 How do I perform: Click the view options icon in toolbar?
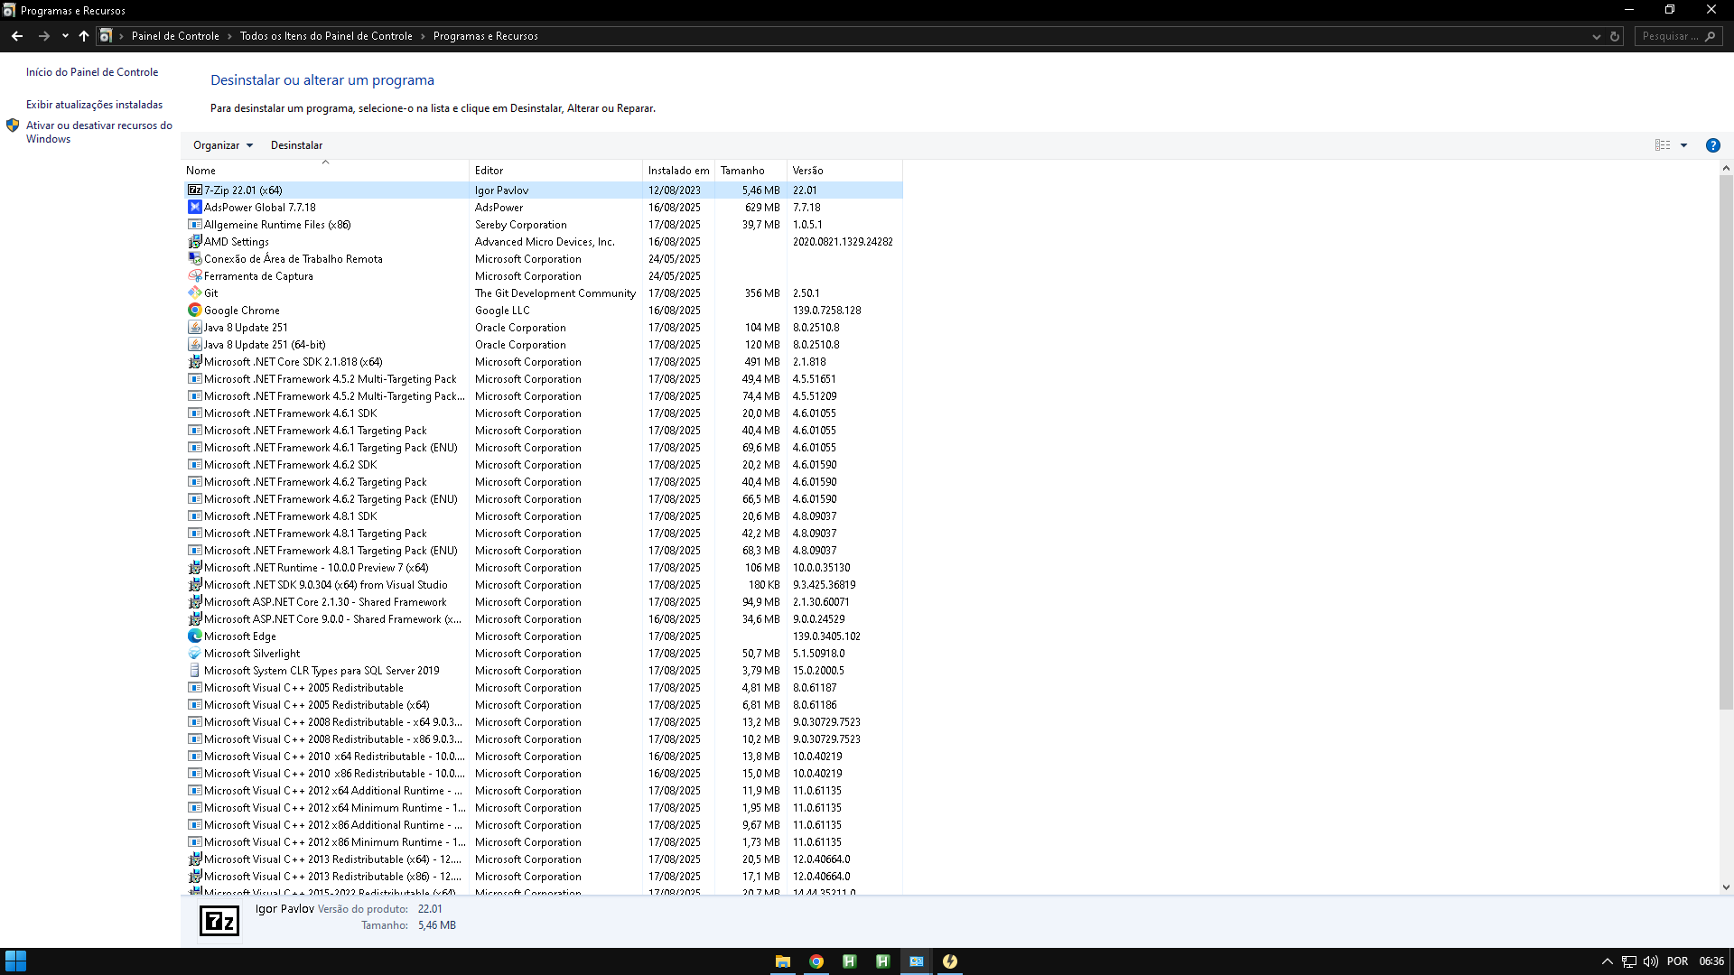pyautogui.click(x=1663, y=145)
